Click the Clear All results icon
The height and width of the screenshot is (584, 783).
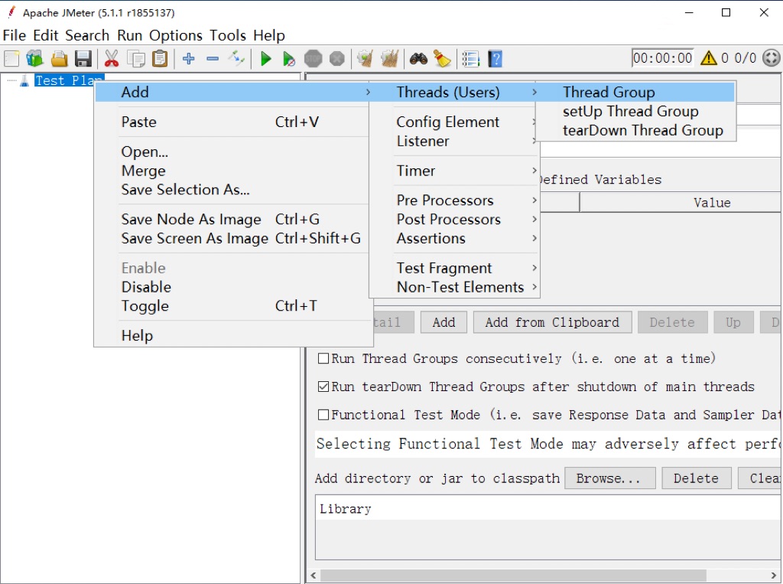389,58
